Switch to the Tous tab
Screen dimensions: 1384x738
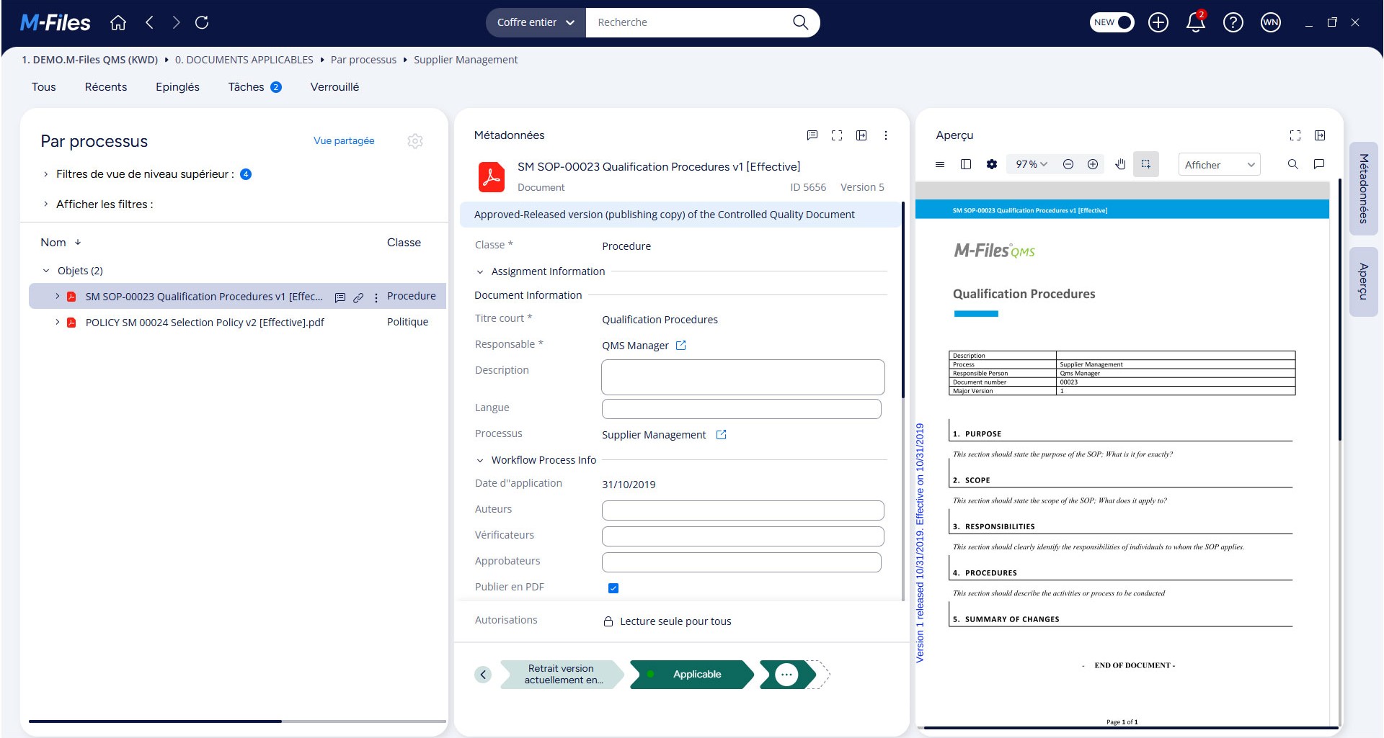coord(43,87)
